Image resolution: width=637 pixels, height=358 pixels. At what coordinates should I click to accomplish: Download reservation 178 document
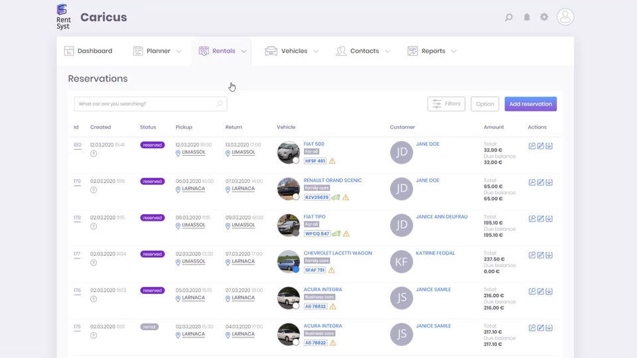click(549, 218)
